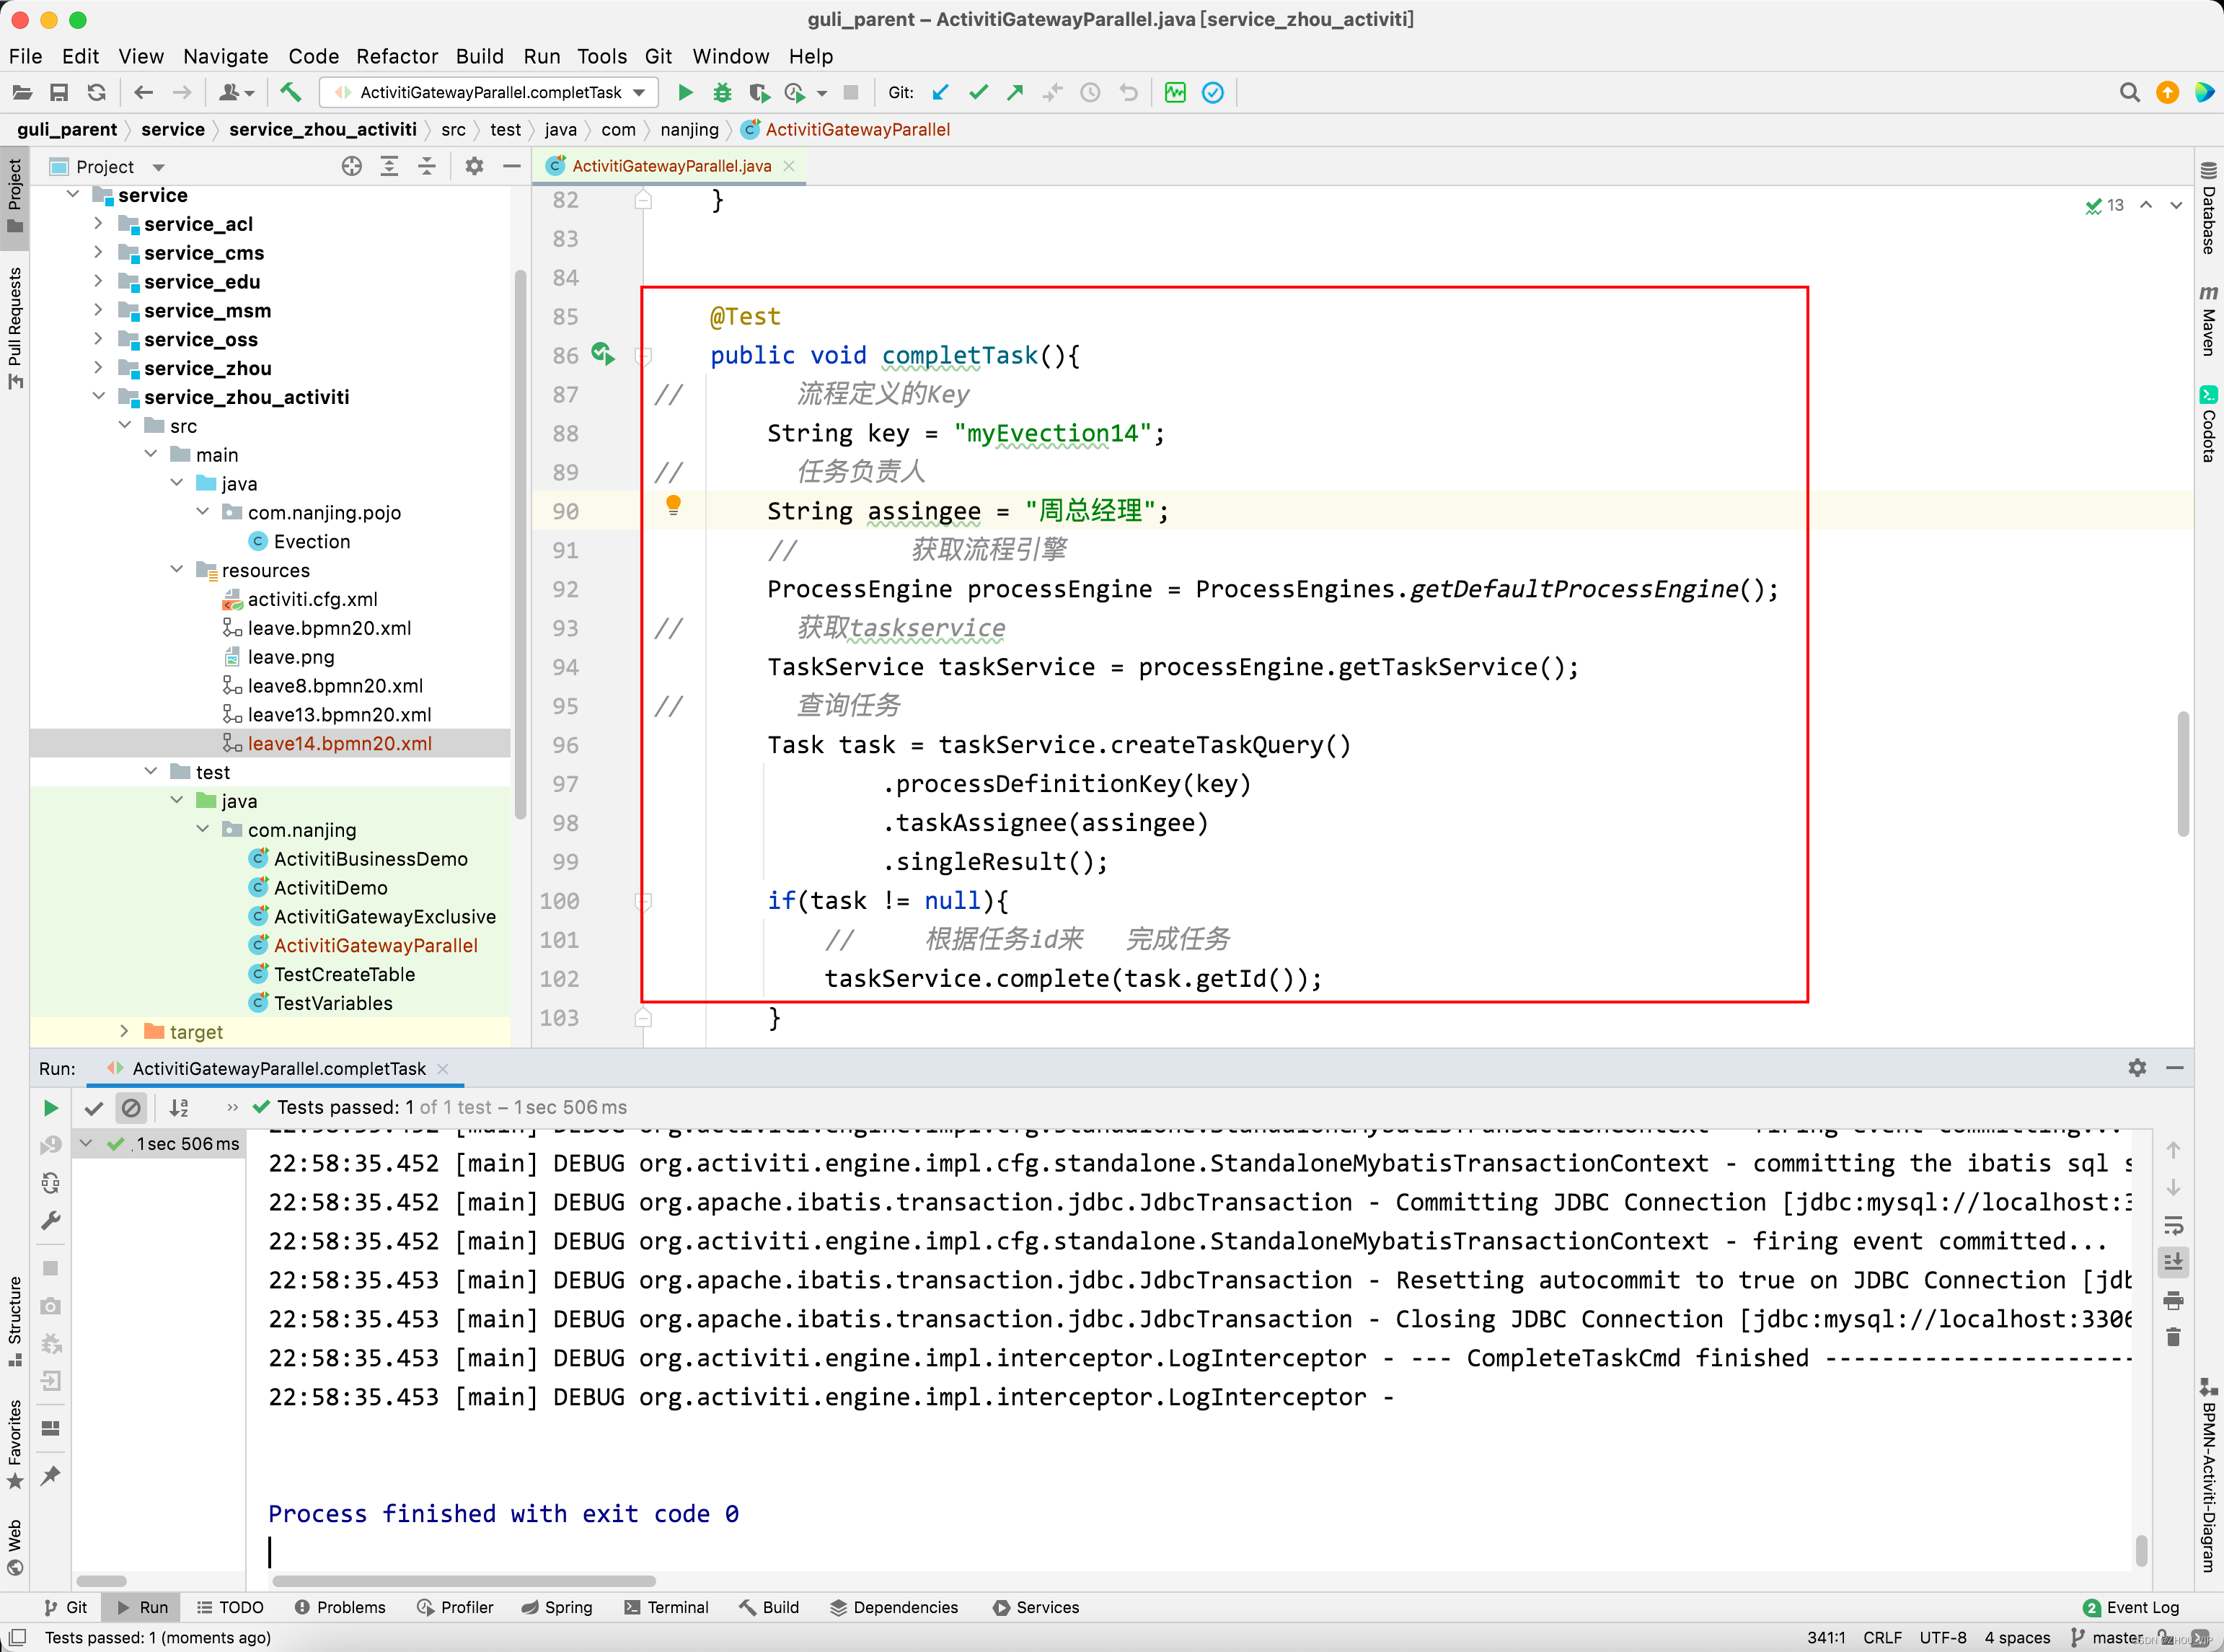Image resolution: width=2224 pixels, height=1652 pixels.
Task: Click the Search Everywhere magnifier icon
Action: pos(2129,93)
